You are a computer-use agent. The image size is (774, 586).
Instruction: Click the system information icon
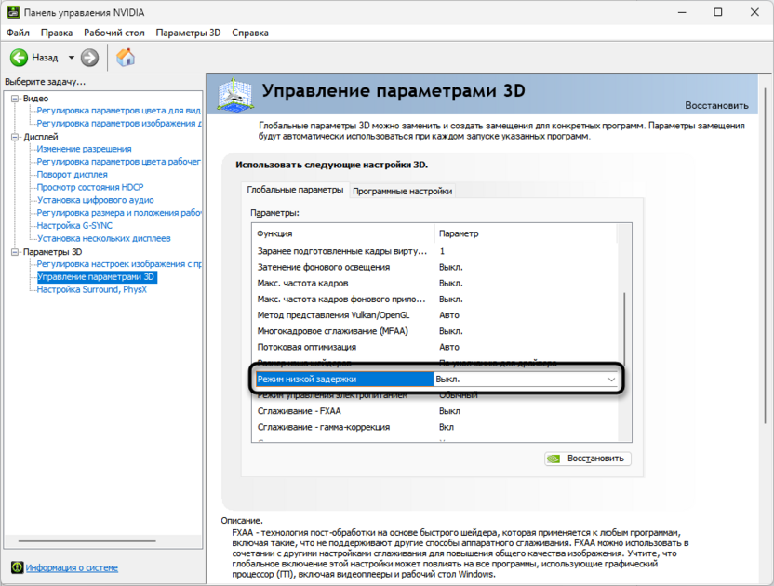(17, 567)
